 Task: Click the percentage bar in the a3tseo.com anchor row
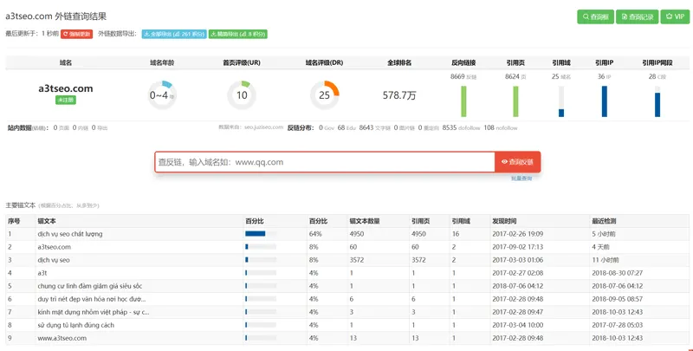pyautogui.click(x=261, y=247)
